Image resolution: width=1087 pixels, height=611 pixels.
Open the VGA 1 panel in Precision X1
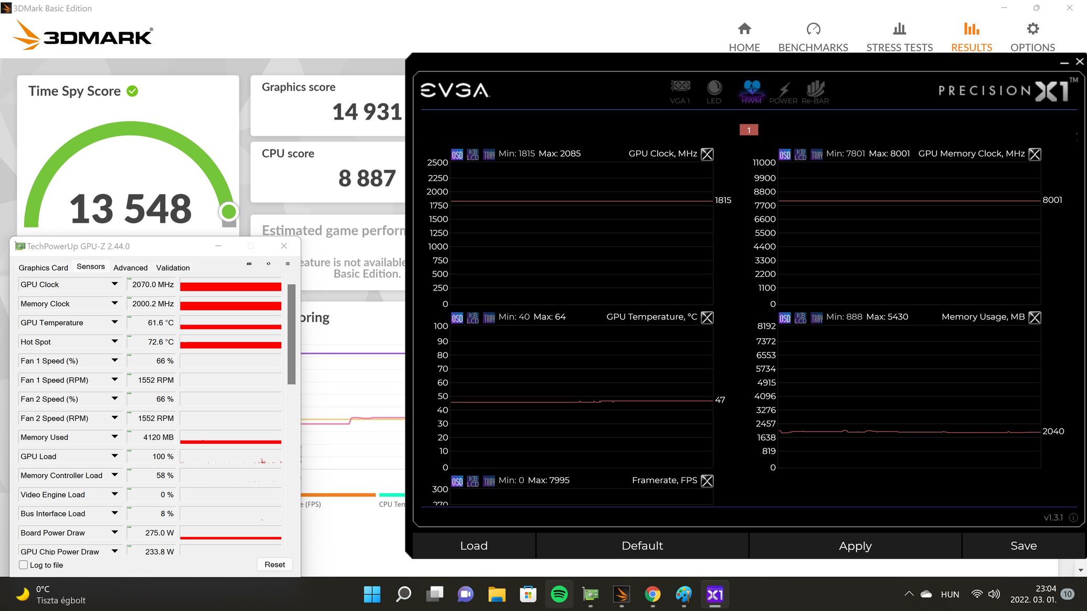point(680,91)
